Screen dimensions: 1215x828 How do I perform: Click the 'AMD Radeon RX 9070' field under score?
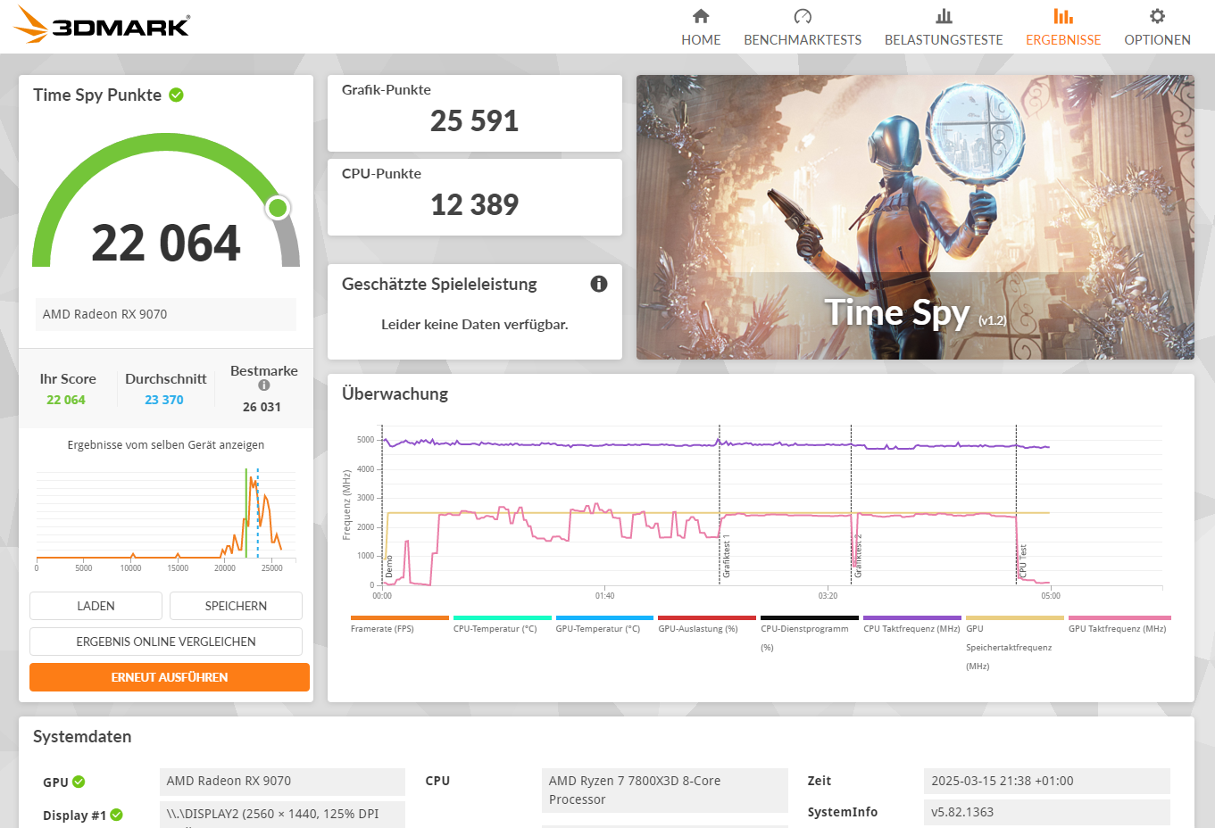coord(166,314)
